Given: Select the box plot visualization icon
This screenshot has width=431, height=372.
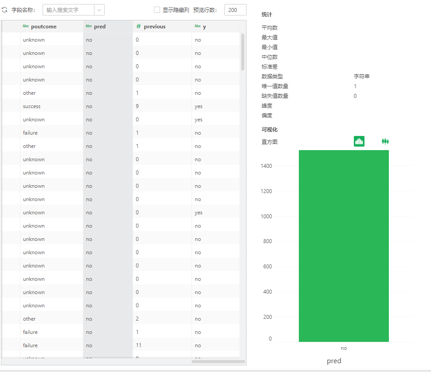Looking at the screenshot, I should click(384, 141).
